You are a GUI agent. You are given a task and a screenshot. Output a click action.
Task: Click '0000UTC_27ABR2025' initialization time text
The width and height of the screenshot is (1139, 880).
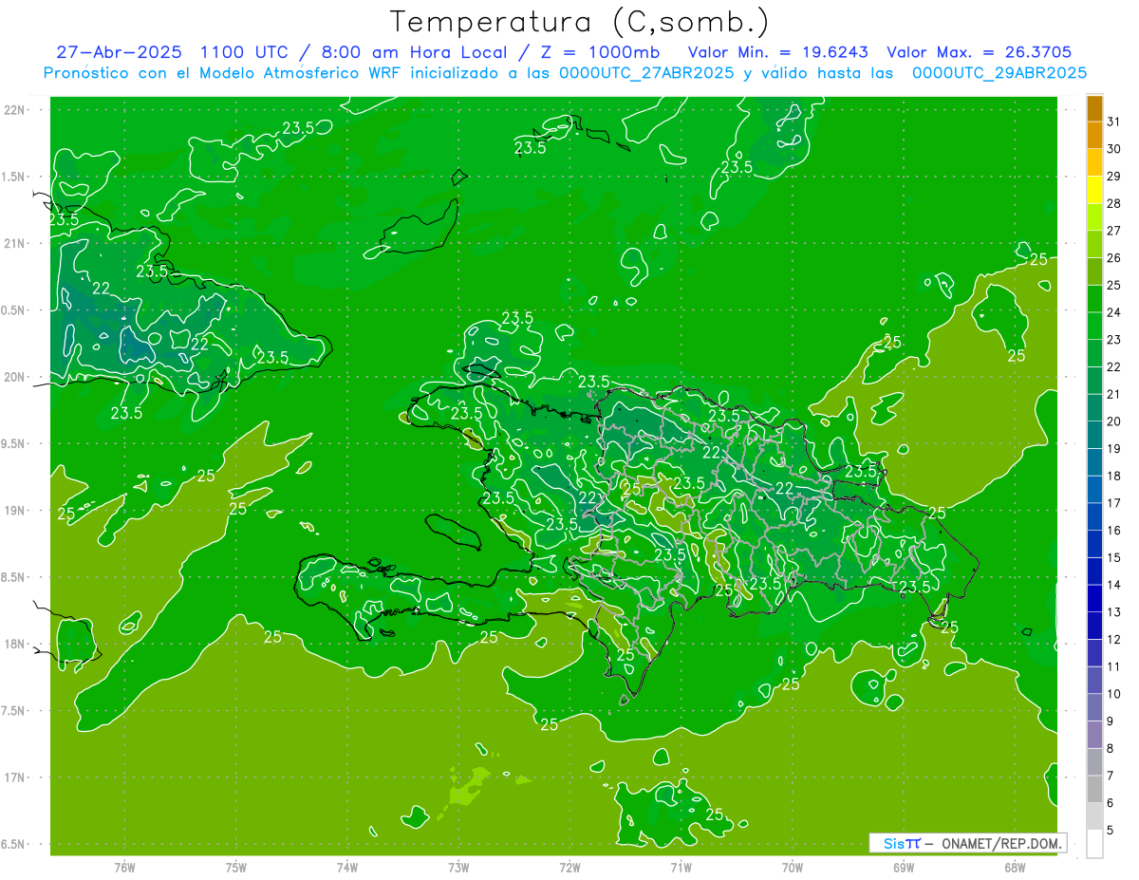pos(646,72)
